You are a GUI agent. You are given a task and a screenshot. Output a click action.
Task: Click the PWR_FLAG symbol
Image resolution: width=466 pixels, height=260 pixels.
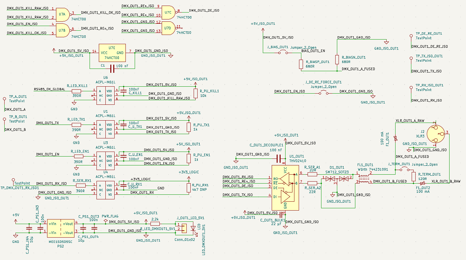pyautogui.click(x=105, y=220)
